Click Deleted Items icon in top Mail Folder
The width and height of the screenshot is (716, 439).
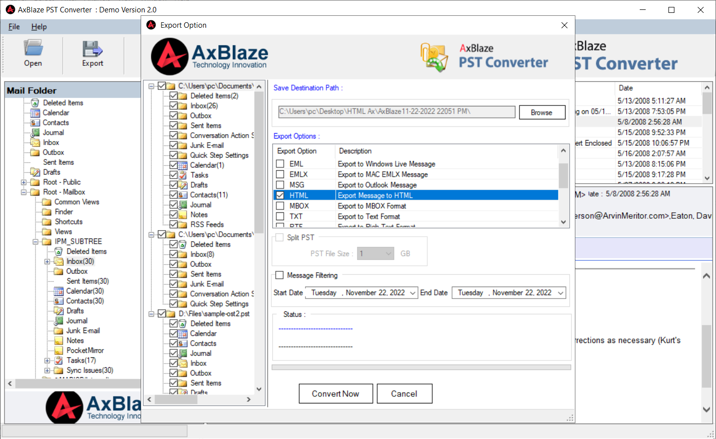[x=35, y=103]
